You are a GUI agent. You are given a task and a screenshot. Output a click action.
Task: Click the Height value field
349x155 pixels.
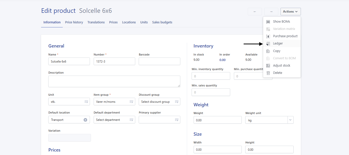(269, 149)
